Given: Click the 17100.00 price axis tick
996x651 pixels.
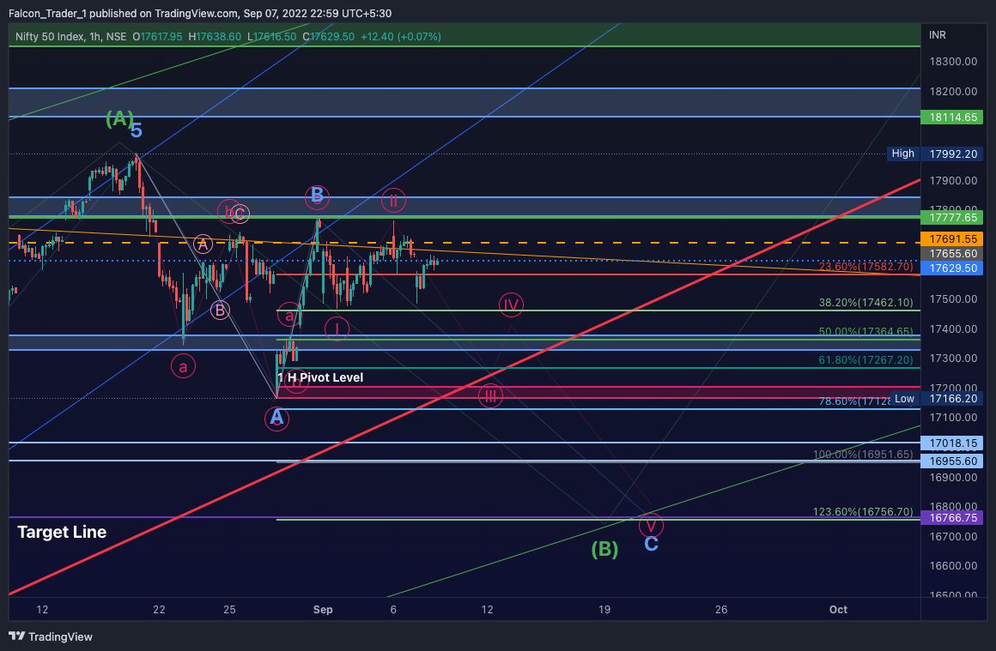Looking at the screenshot, I should coord(953,418).
